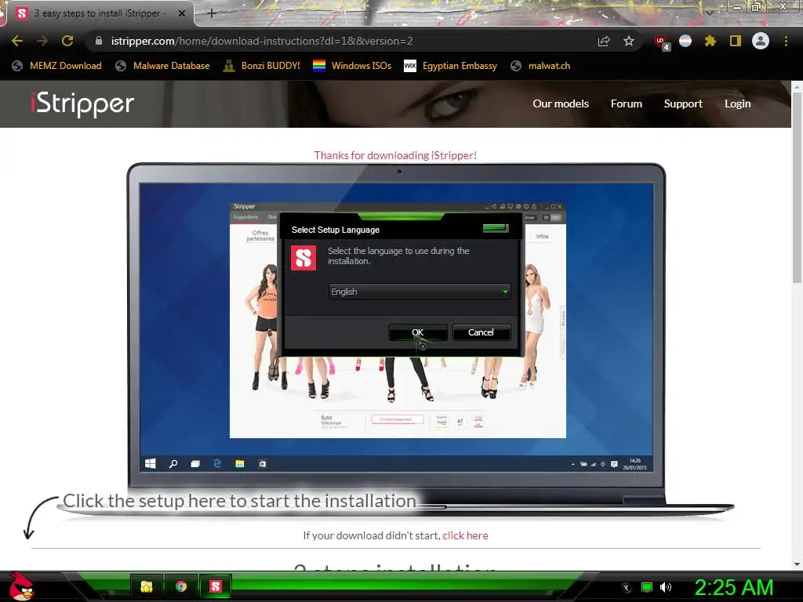This screenshot has height=602, width=803.
Task: Click the share page icon in address bar
Action: click(x=604, y=41)
